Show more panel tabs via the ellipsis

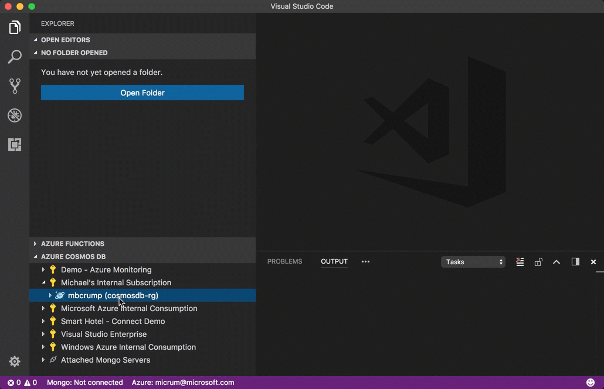(x=365, y=262)
